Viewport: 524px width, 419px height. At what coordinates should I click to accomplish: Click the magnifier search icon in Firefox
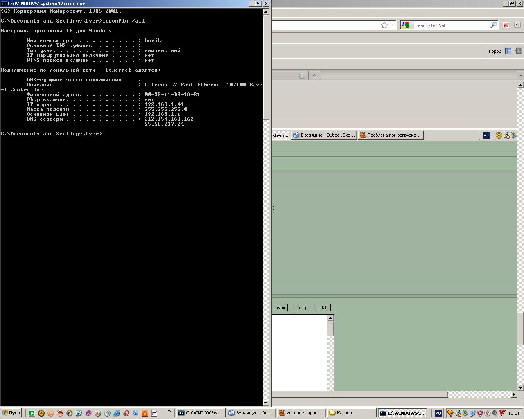point(494,25)
